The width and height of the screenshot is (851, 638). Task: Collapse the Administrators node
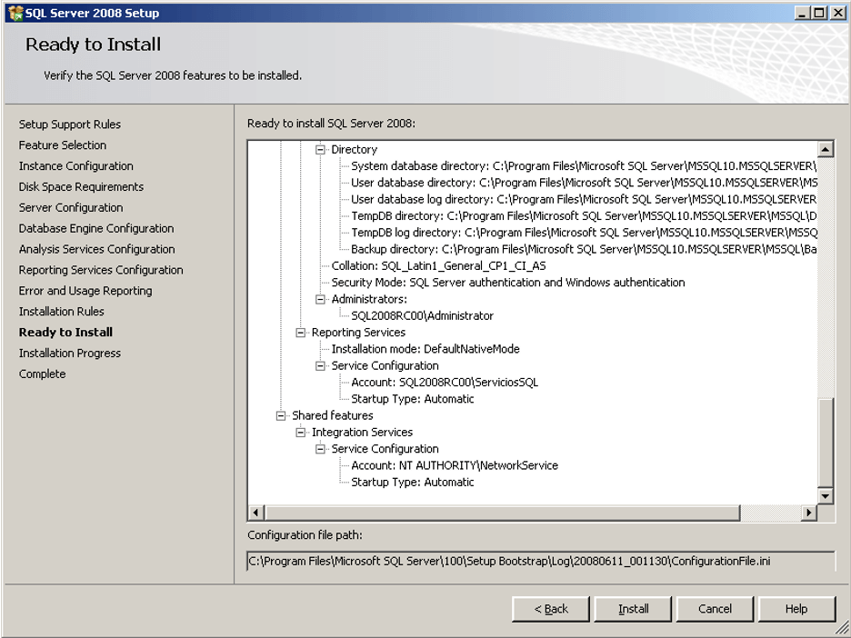[320, 299]
